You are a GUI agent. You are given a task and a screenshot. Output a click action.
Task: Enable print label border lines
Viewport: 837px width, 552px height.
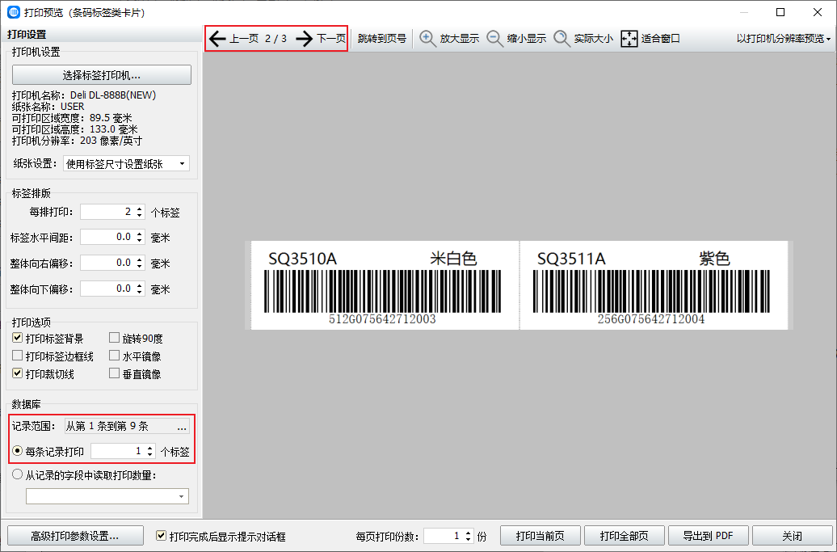pos(18,356)
